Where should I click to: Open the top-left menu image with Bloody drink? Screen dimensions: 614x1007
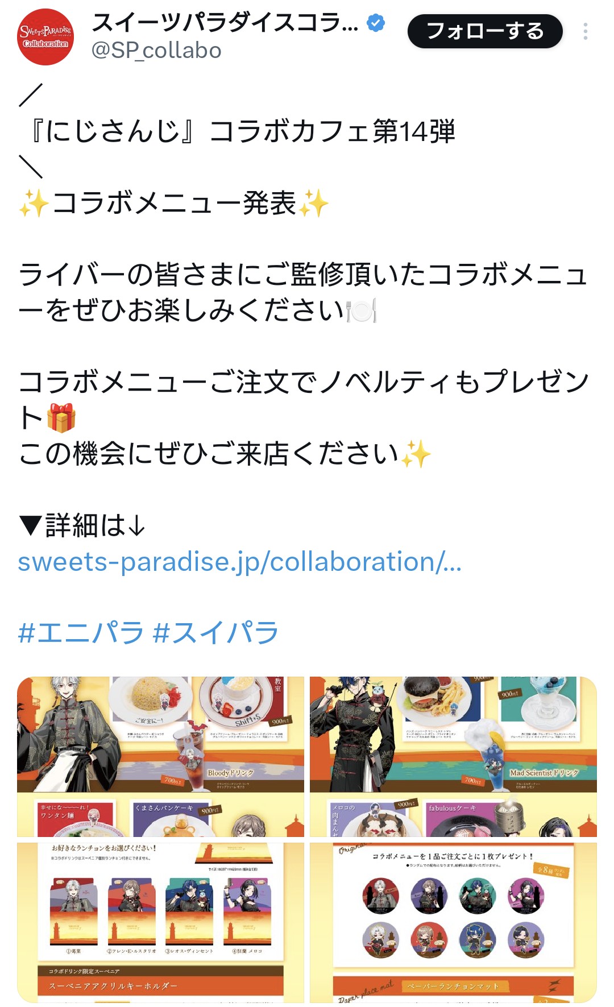(161, 756)
